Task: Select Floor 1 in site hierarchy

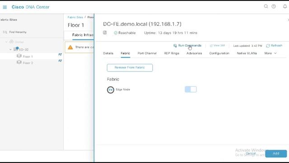Action: click(x=28, y=57)
